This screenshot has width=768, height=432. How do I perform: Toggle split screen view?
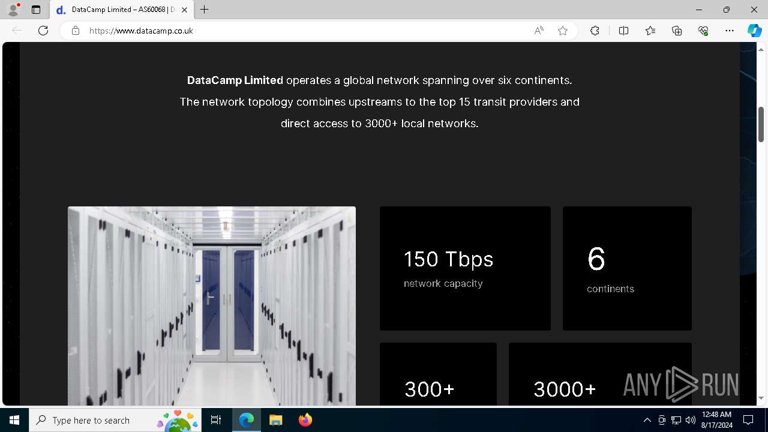click(623, 31)
